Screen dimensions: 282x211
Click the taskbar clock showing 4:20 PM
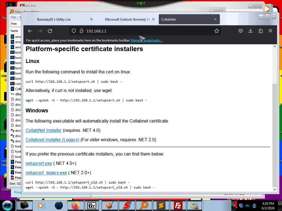268,206
